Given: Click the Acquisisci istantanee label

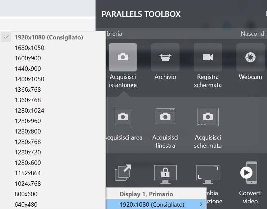Looking at the screenshot, I should 123,81.
